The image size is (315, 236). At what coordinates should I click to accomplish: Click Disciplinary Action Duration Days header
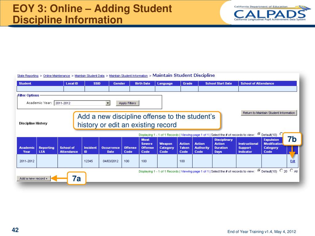tap(224, 146)
